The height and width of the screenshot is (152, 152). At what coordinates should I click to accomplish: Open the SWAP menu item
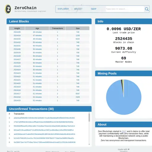pos(94,9)
